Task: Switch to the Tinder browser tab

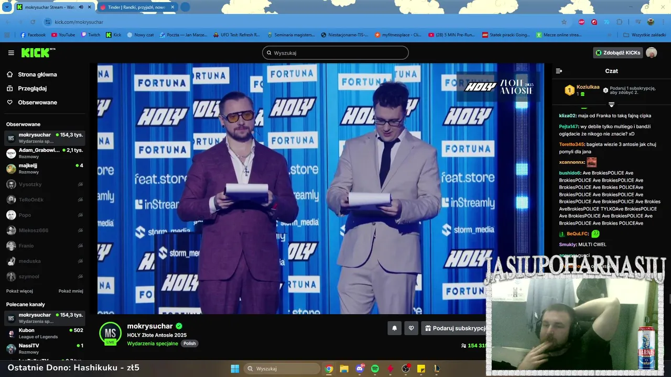Action: [136, 7]
